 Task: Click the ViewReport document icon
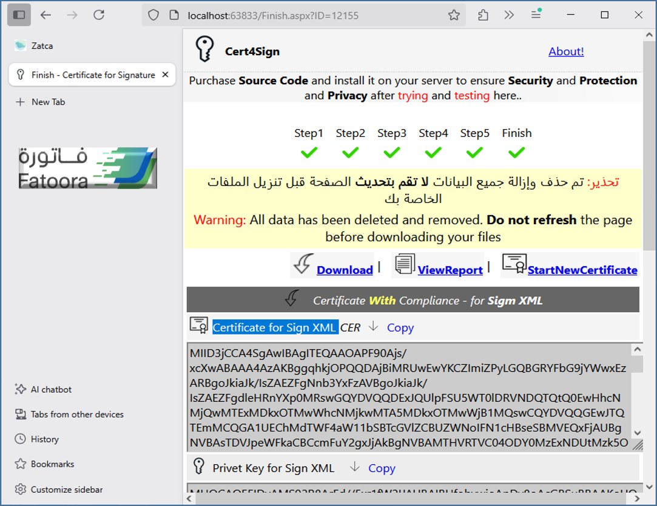[x=403, y=264]
